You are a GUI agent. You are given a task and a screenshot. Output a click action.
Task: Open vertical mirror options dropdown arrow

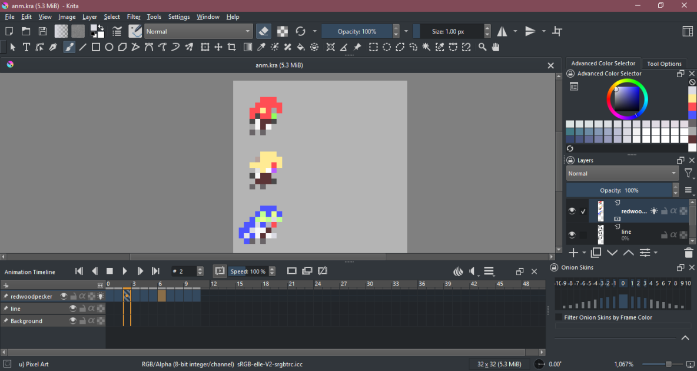pos(543,31)
